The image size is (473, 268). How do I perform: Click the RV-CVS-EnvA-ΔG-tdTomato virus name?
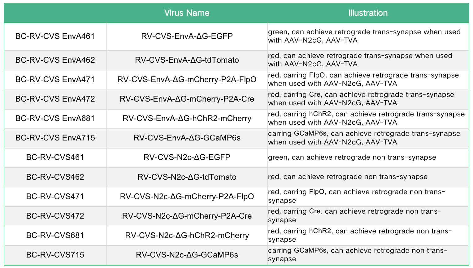tap(187, 60)
